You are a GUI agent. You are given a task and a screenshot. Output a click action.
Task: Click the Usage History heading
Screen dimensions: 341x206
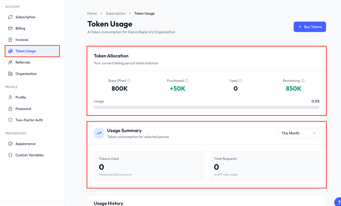pos(109,203)
